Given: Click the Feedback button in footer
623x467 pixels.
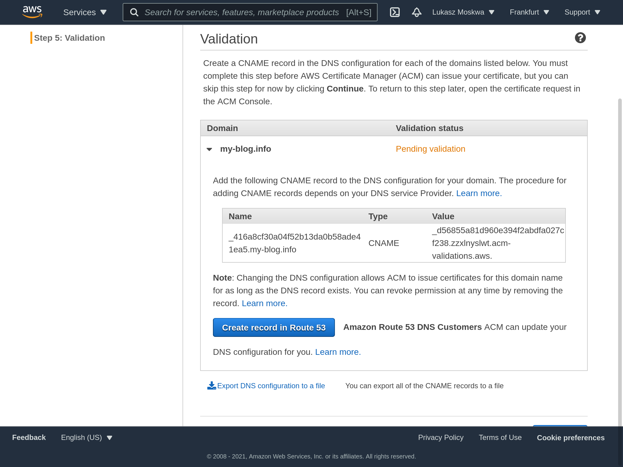Looking at the screenshot, I should (29, 438).
